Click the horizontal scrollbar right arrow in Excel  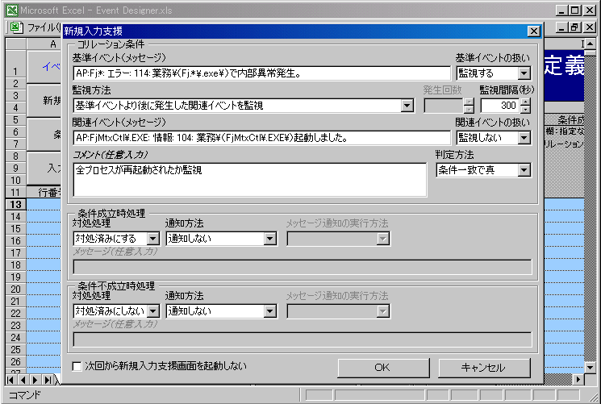(x=578, y=380)
